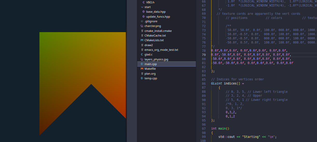Open cmake_install.cmake from the file list

[x=158, y=31]
